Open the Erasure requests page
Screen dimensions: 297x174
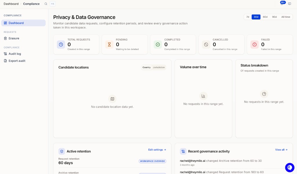click(23, 38)
